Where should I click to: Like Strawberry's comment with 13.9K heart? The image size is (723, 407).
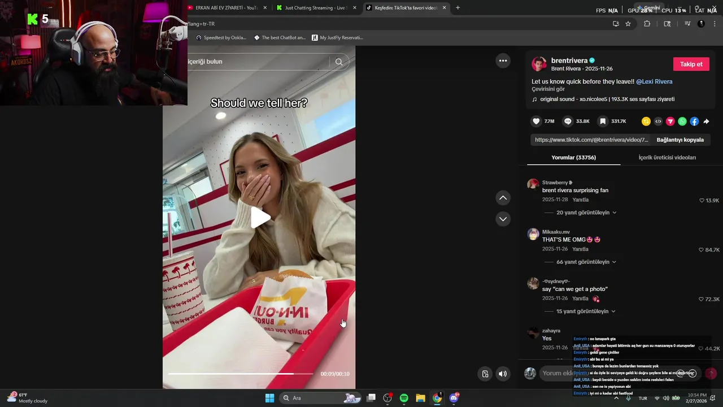pyautogui.click(x=702, y=200)
